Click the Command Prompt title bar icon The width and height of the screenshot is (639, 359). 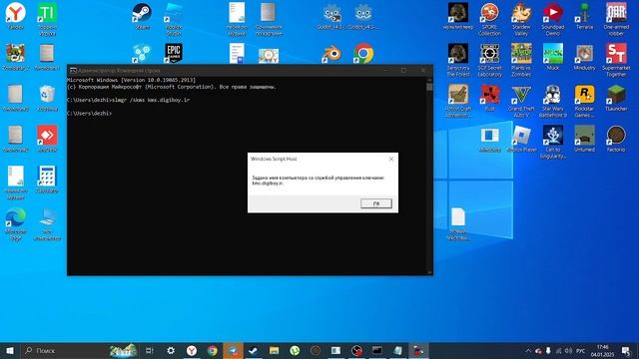tap(73, 71)
